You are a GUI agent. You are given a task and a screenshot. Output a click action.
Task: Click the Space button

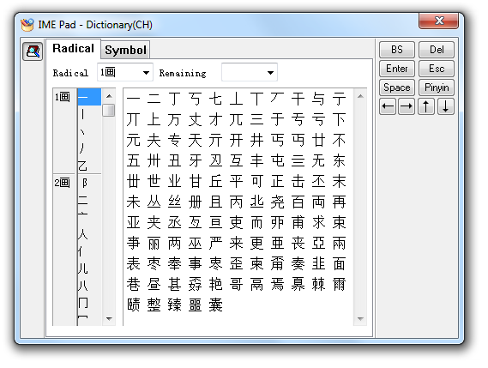pos(397,87)
